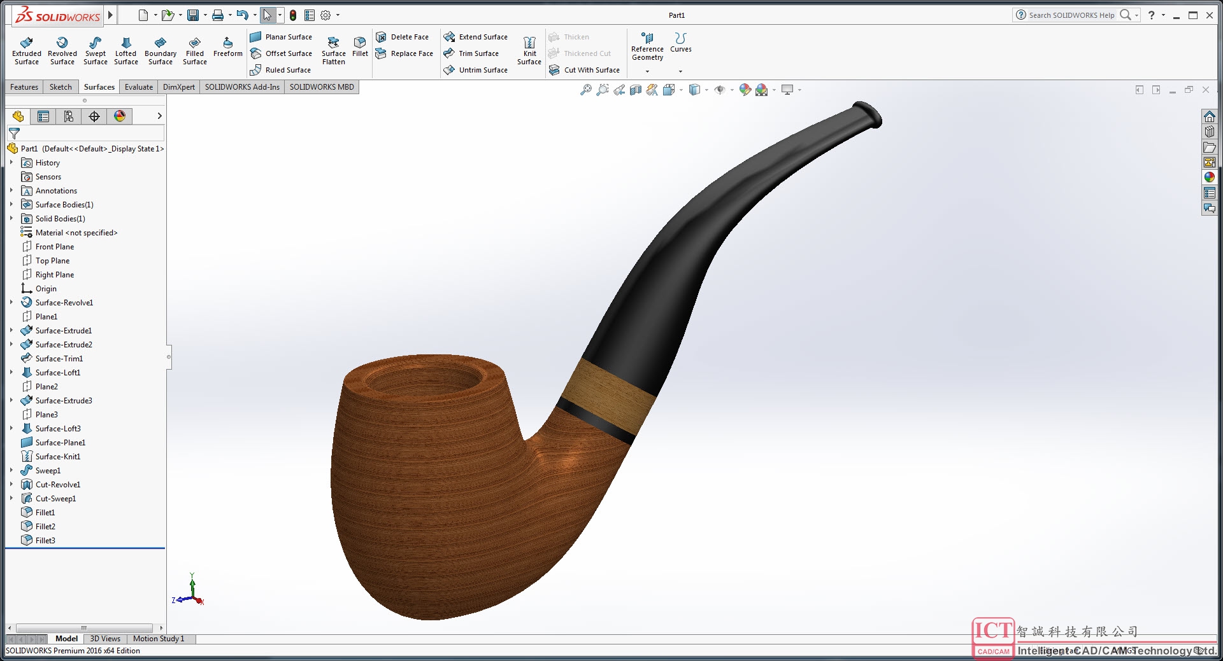Click the Section View icon
Viewport: 1223px width, 661px height.
pos(636,90)
